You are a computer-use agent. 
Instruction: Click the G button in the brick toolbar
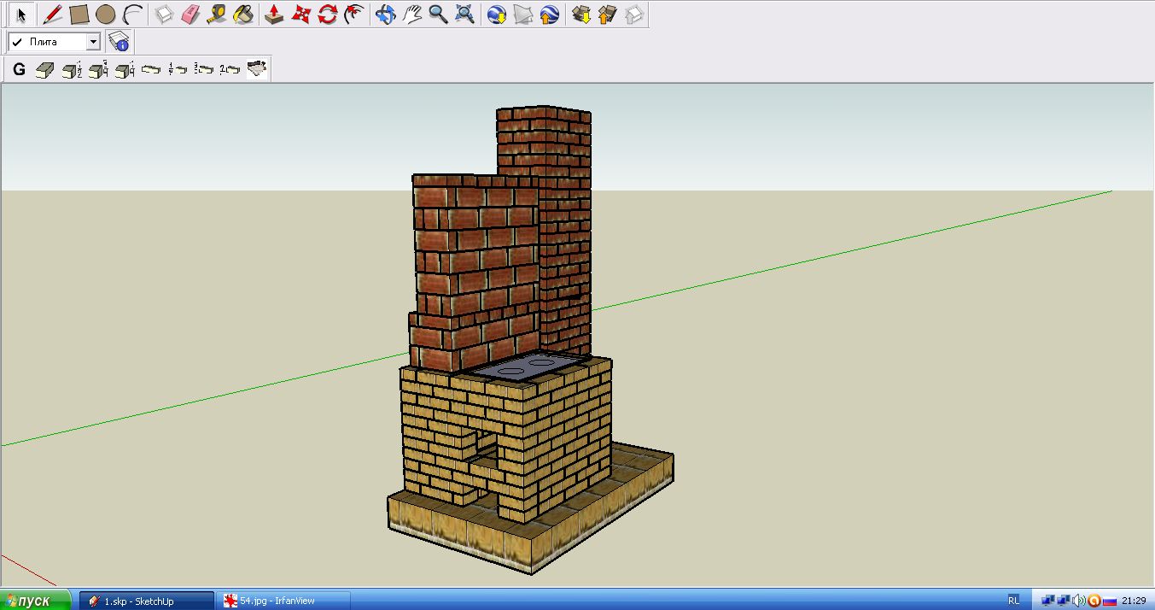pyautogui.click(x=19, y=70)
